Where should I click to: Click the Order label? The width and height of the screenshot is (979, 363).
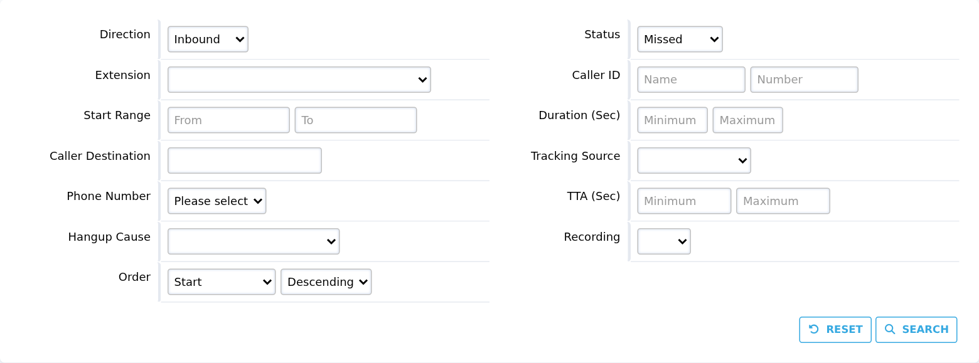tap(134, 277)
